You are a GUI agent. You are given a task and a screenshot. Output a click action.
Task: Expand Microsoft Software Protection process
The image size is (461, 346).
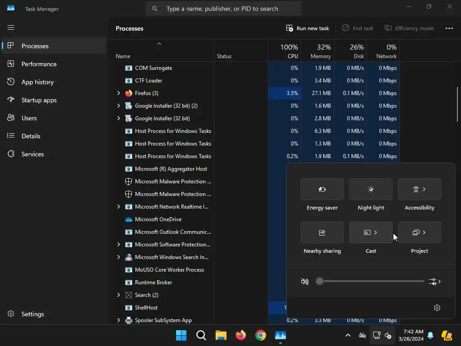(x=118, y=245)
